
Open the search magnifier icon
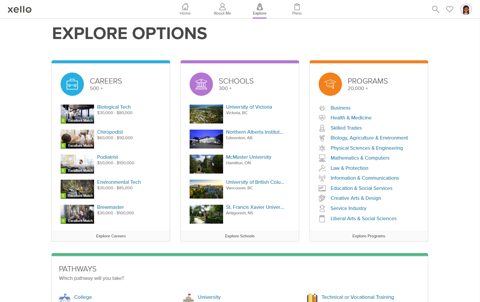coord(435,9)
